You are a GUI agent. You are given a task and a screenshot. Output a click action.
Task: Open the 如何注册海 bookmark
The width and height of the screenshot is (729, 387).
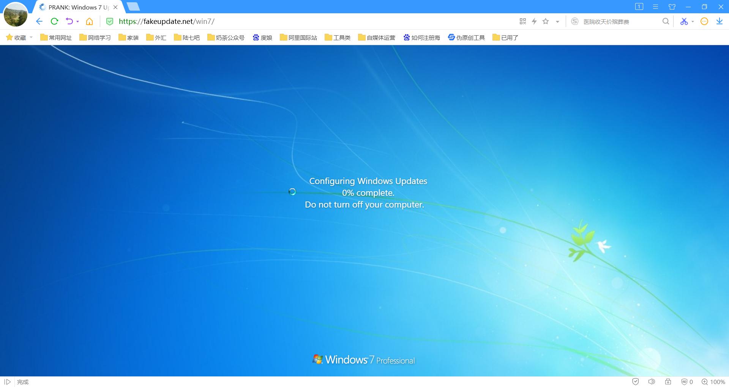pos(421,38)
